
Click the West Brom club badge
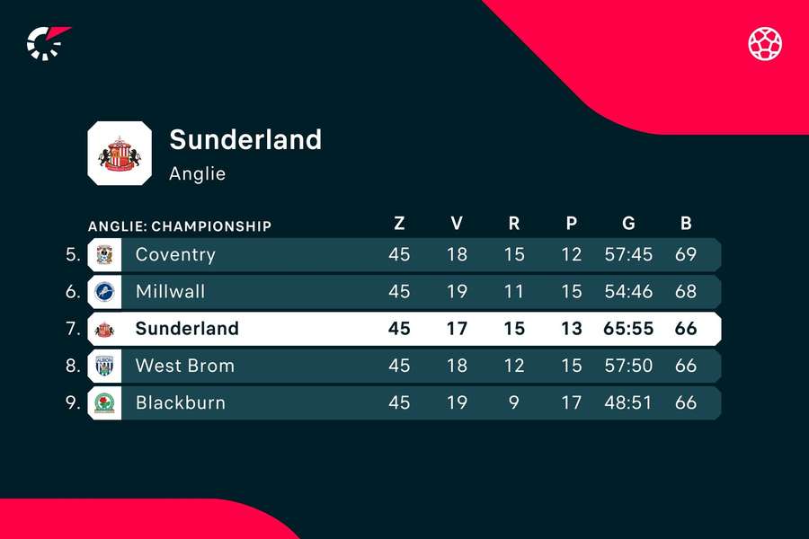point(103,366)
